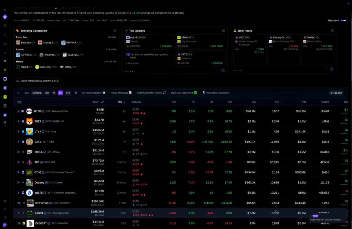The height and width of the screenshot is (229, 352).
Task: Apply the Pons.family launches preset
Action: pyautogui.click(x=215, y=93)
